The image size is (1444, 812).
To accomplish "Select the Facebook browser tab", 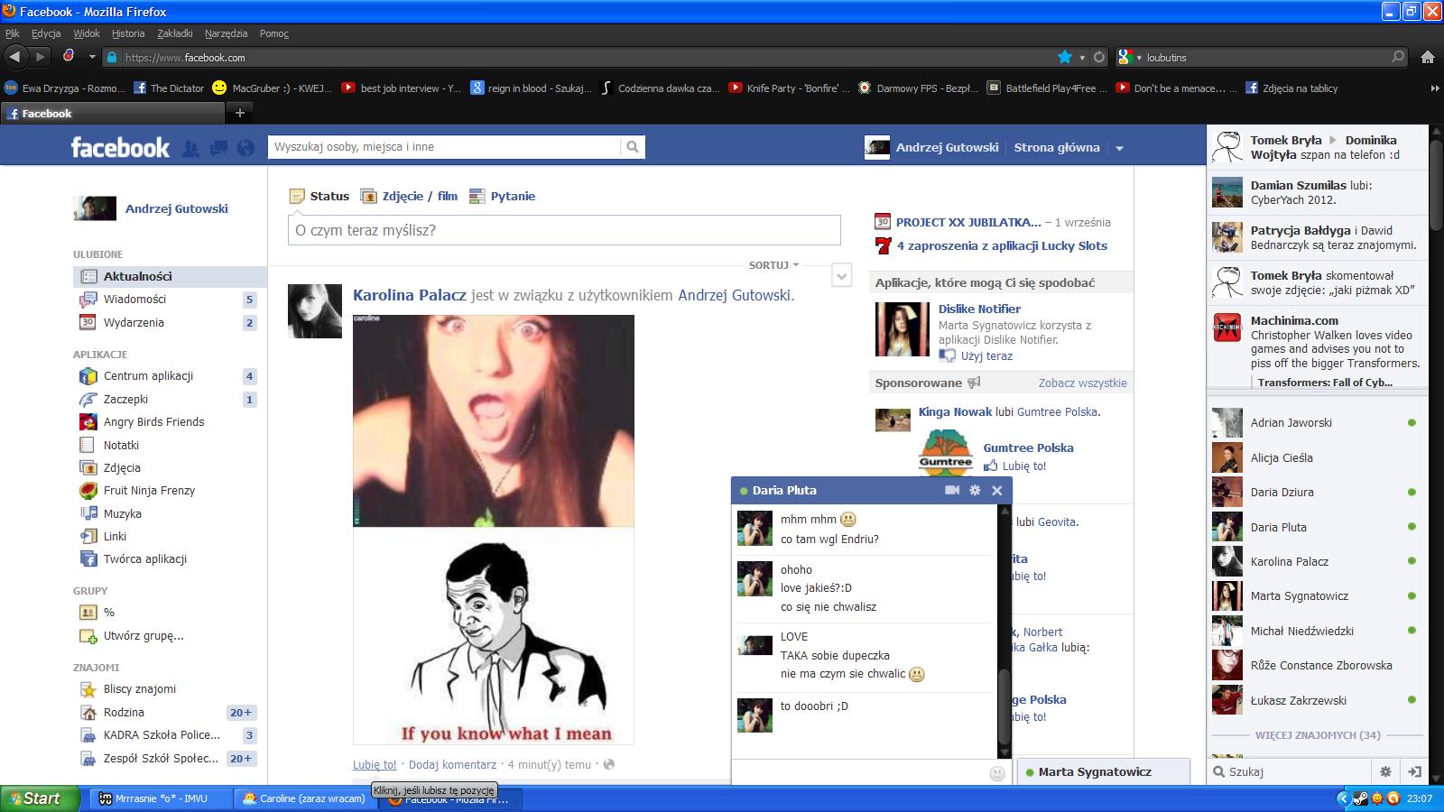I will tap(113, 113).
